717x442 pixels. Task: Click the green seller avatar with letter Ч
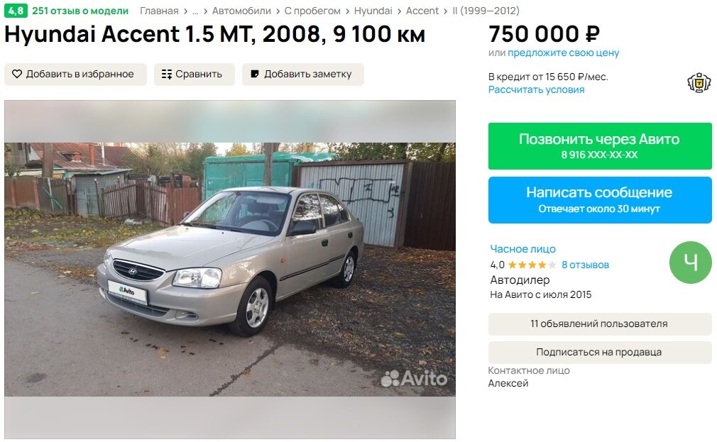(x=691, y=263)
